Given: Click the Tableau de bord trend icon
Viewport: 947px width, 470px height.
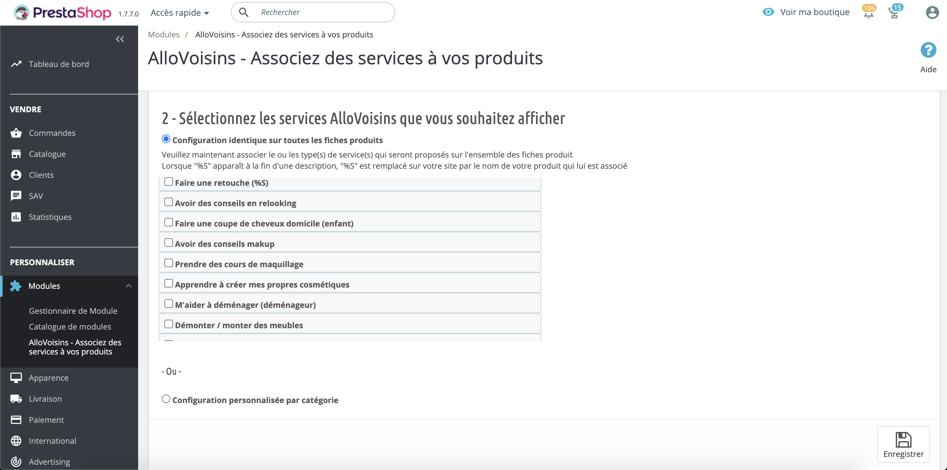Looking at the screenshot, I should (16, 64).
